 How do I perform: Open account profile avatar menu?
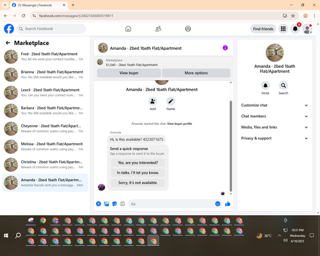pos(307,29)
